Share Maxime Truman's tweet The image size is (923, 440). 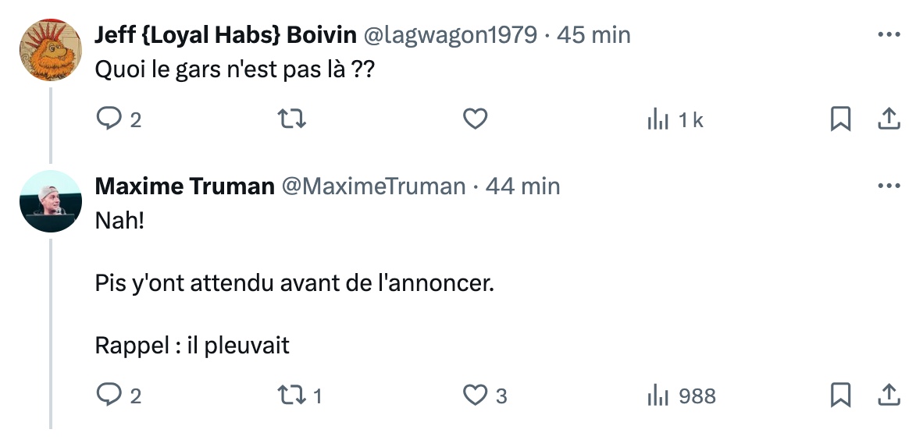pos(889,396)
